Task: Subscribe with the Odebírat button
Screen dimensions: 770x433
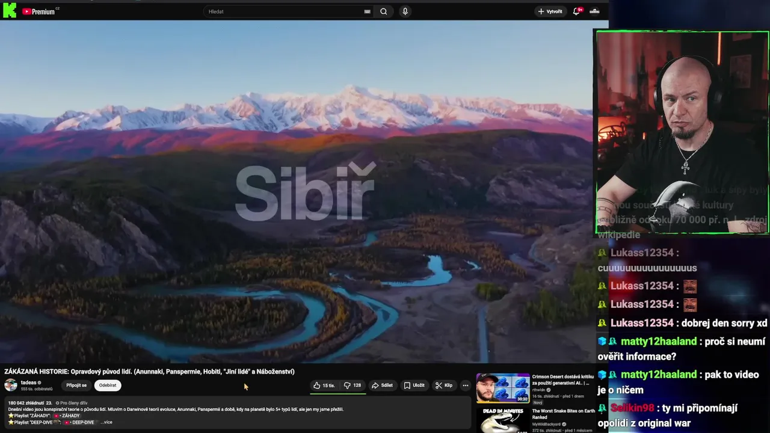Action: 108,385
